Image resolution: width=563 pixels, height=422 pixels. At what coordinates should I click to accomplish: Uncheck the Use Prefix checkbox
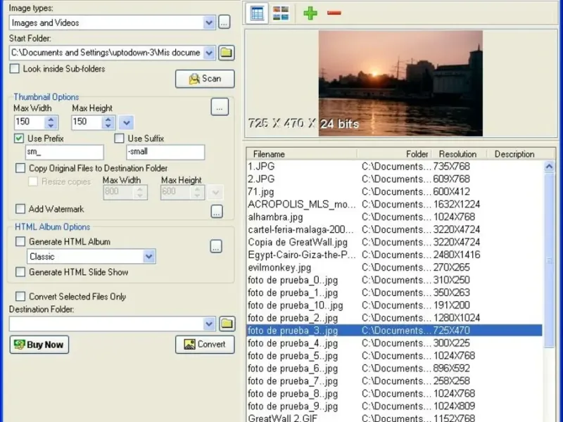(x=19, y=139)
